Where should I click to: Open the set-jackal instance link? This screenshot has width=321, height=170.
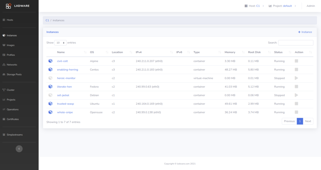click(63, 95)
